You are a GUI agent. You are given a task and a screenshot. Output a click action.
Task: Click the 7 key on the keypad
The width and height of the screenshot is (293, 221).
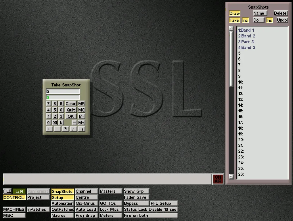pyautogui.click(x=48, y=104)
